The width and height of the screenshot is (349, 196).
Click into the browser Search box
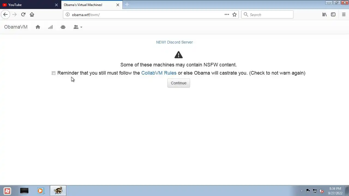pos(267,14)
